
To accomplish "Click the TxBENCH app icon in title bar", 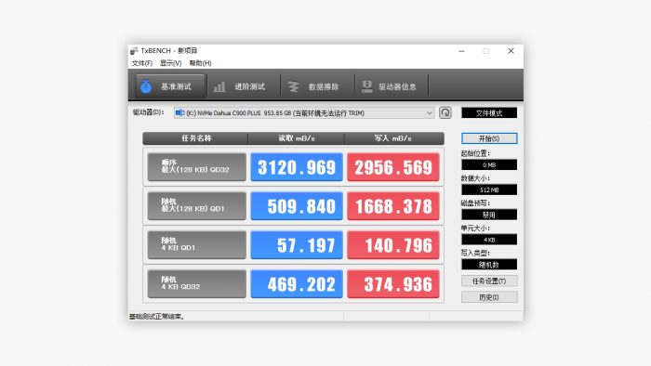I will 134,51.
